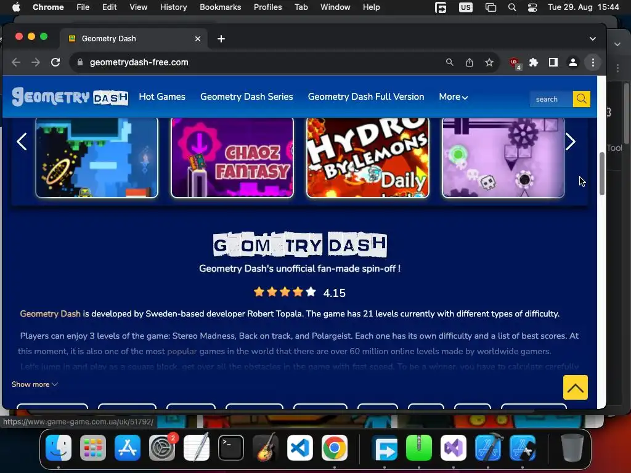This screenshot has width=631, height=473.
Task: Click the address bar URL
Action: tap(139, 62)
